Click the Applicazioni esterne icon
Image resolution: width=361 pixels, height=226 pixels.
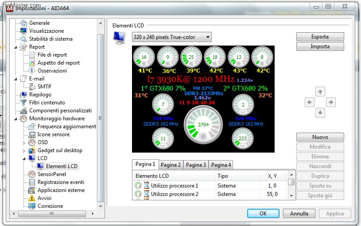pyautogui.click(x=32, y=190)
